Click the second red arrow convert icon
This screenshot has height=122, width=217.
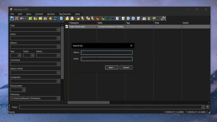pyautogui.click(x=83, y=18)
